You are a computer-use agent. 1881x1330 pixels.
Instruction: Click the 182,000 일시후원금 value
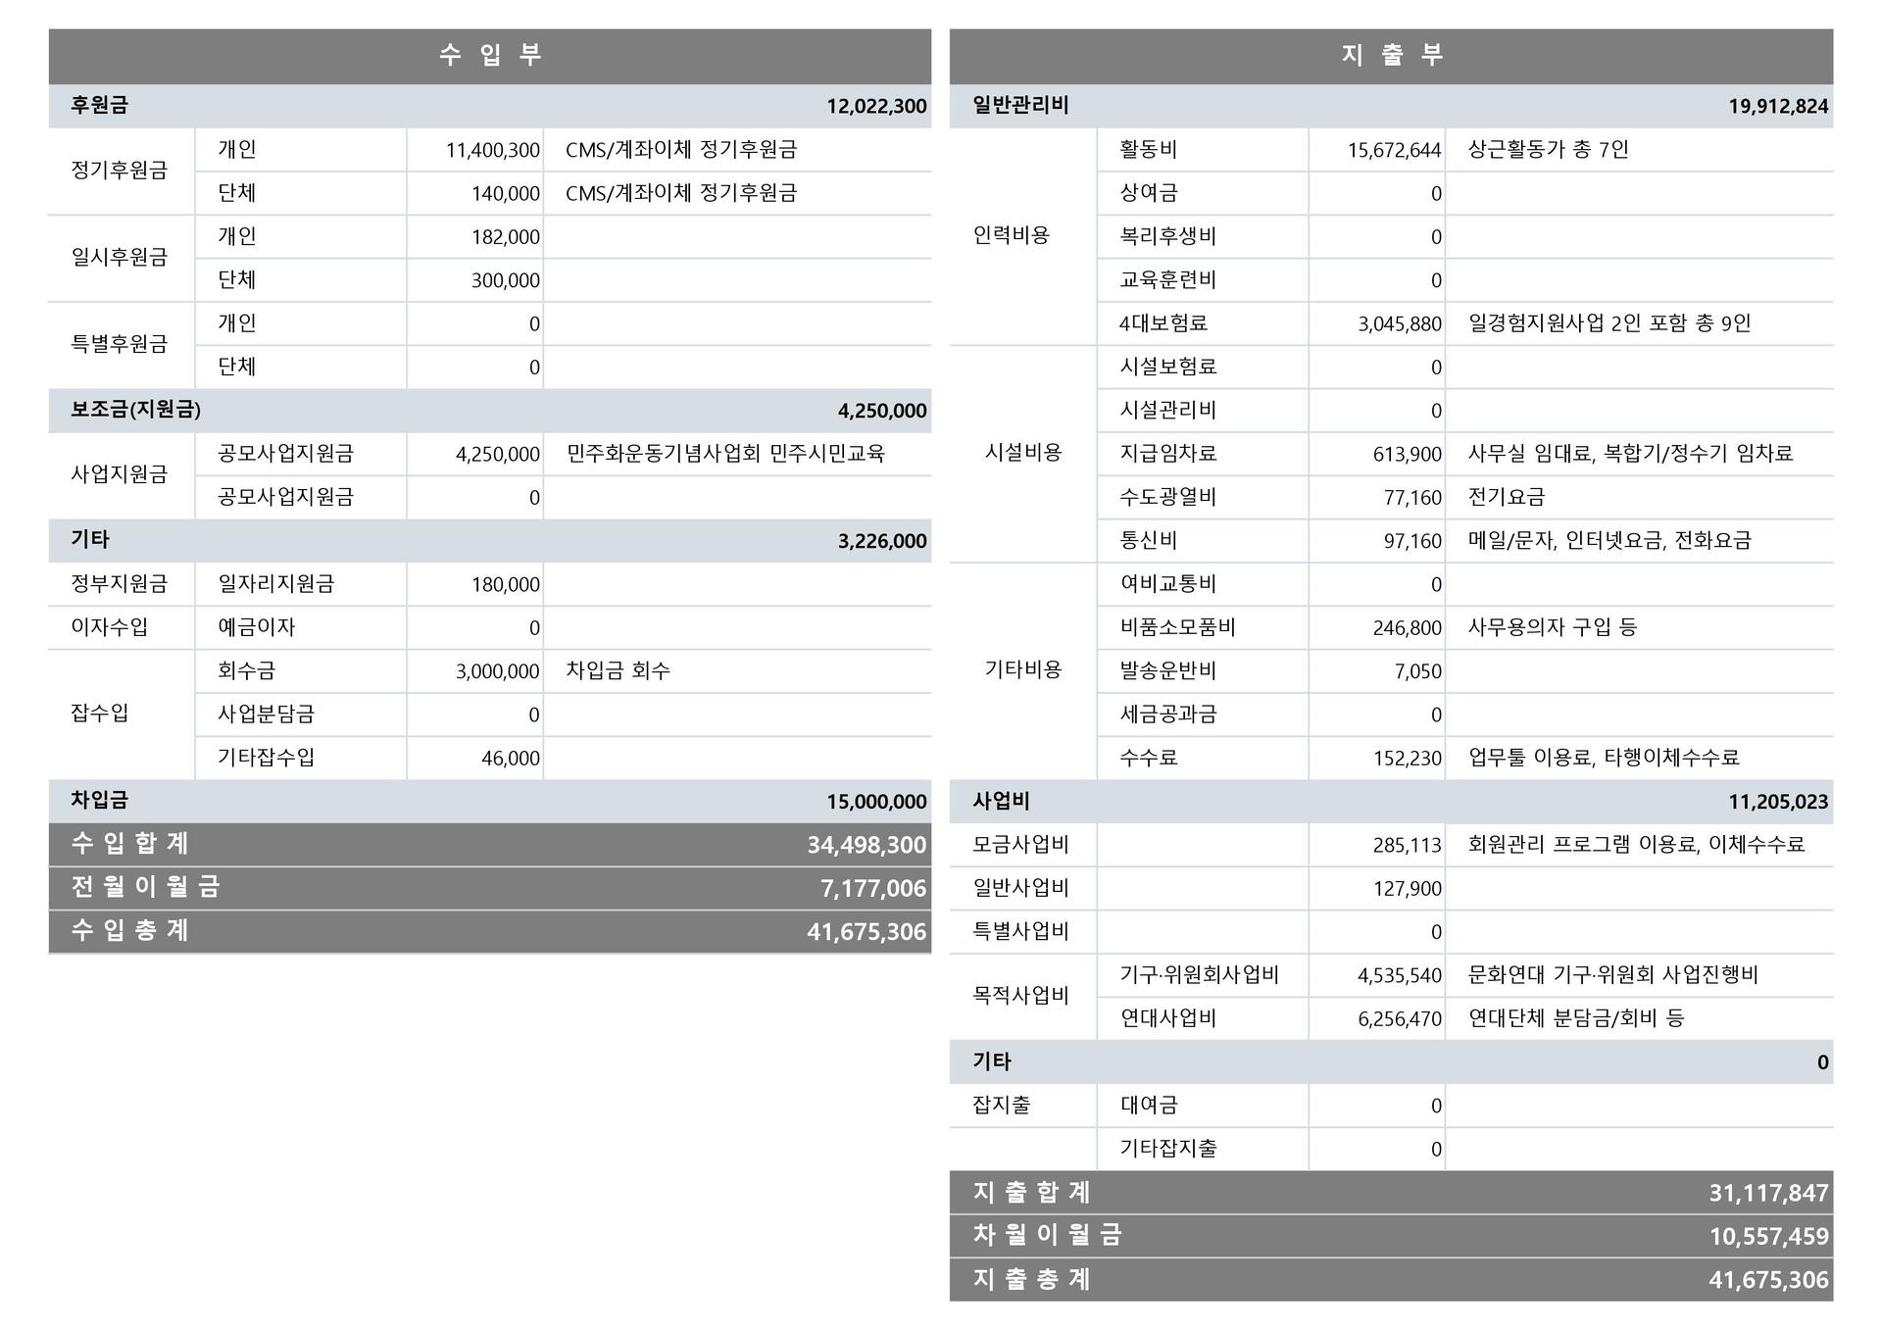[x=505, y=237]
